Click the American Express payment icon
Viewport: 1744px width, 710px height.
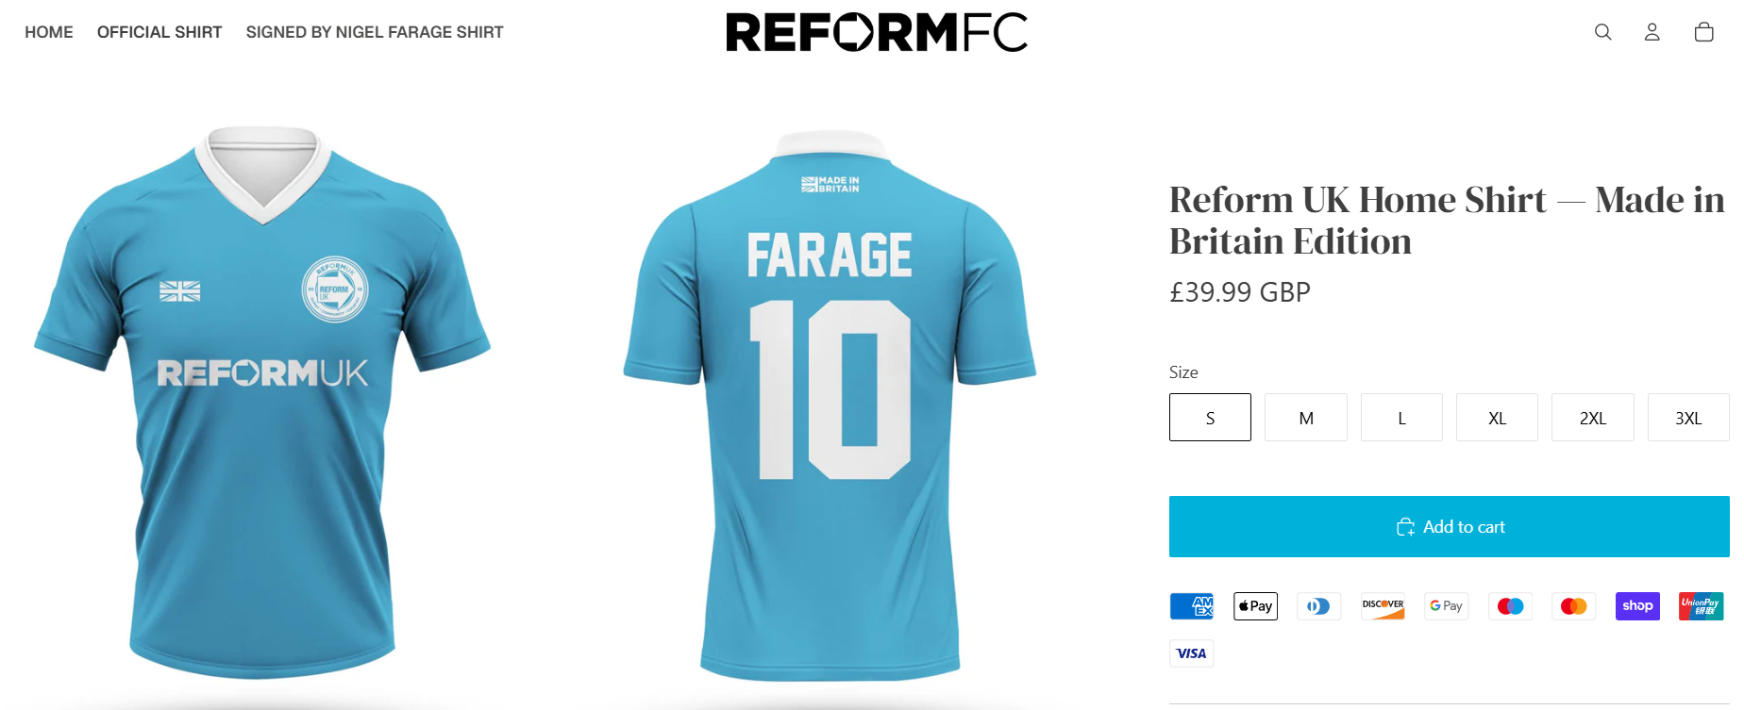point(1191,606)
